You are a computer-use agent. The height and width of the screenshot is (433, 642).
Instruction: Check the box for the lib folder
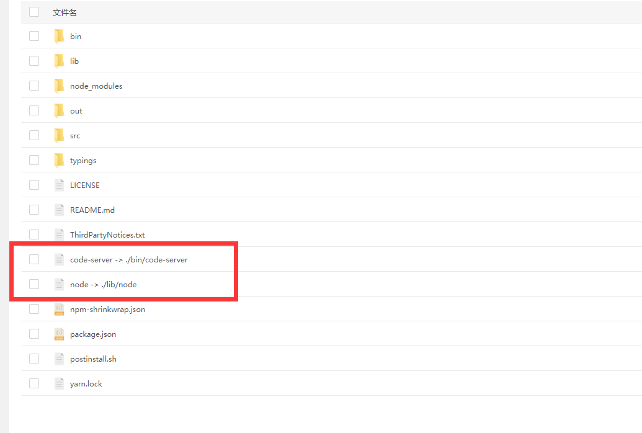pos(34,61)
